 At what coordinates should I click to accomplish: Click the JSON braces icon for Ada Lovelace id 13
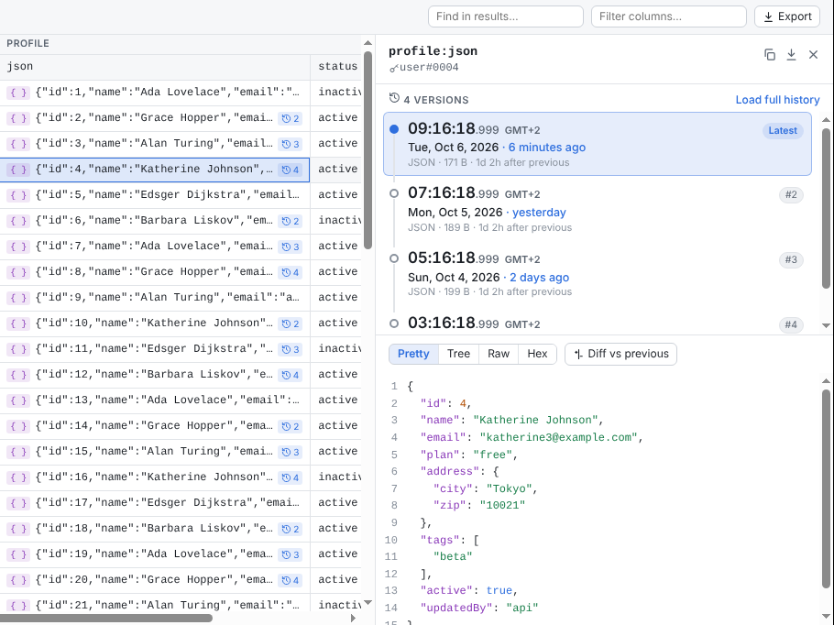18,400
